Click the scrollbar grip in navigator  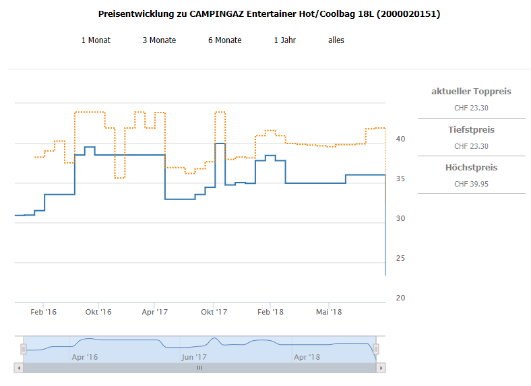[200, 368]
